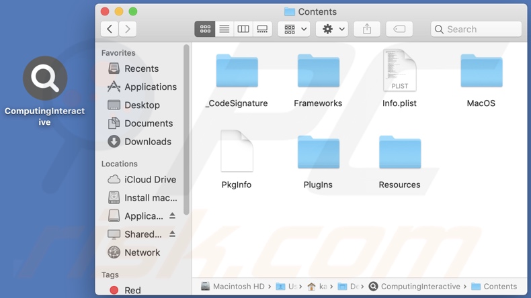Select Network in the sidebar
This screenshot has width=531, height=298.
142,252
